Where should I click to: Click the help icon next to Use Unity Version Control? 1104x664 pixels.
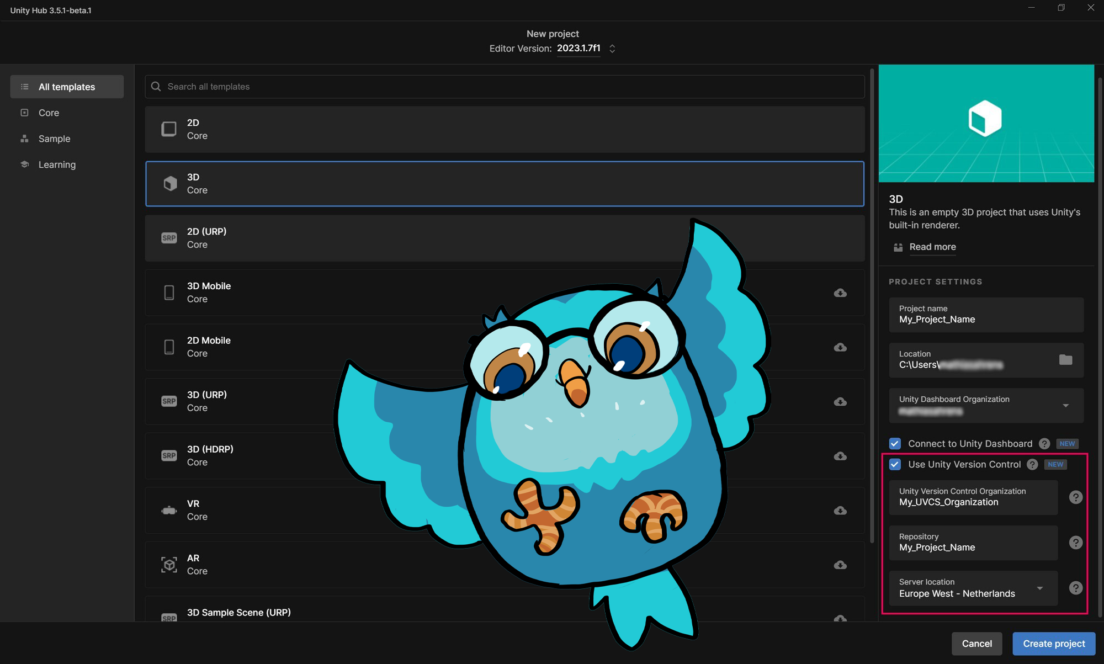[x=1032, y=464]
